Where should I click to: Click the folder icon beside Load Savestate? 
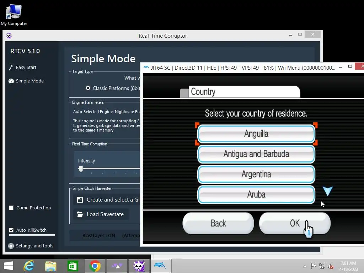click(x=80, y=214)
